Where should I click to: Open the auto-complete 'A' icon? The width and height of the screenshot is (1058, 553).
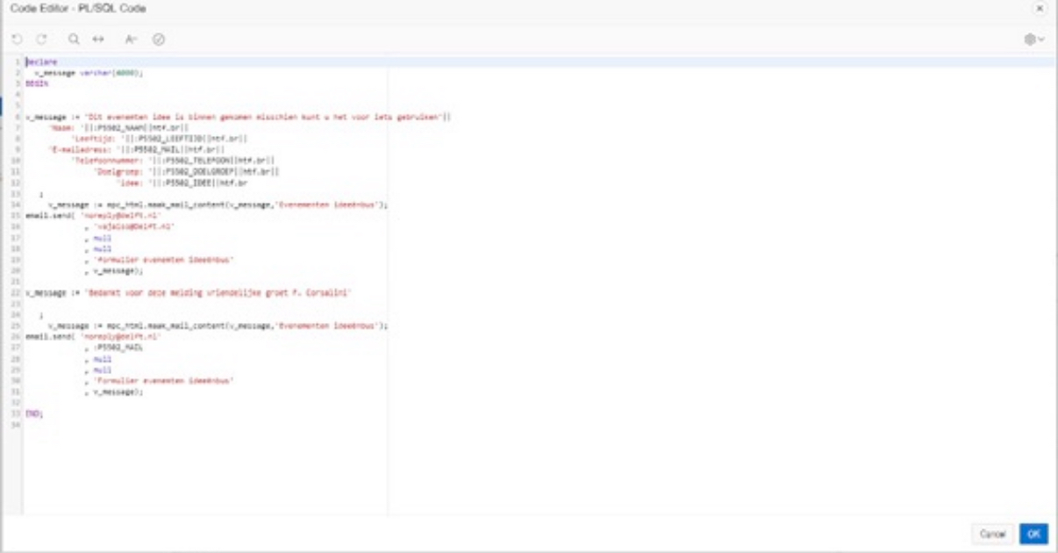pyautogui.click(x=131, y=39)
